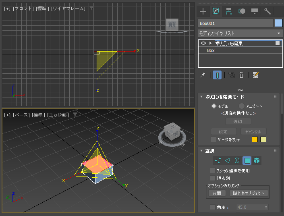Screen dimensions: 284x216
Task: Click the Box001 object name field
Action: click(235, 23)
